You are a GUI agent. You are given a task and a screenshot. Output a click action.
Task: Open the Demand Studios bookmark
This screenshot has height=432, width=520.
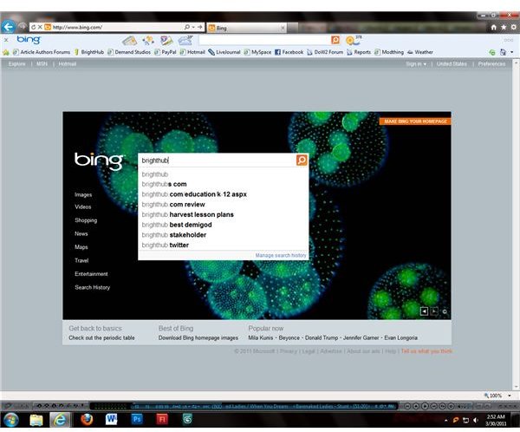[129, 52]
